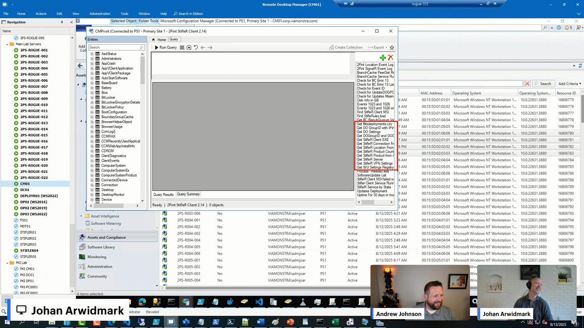Open Visual Studio Code in remote taskbar
The height and width of the screenshot is (328, 584).
(259, 302)
